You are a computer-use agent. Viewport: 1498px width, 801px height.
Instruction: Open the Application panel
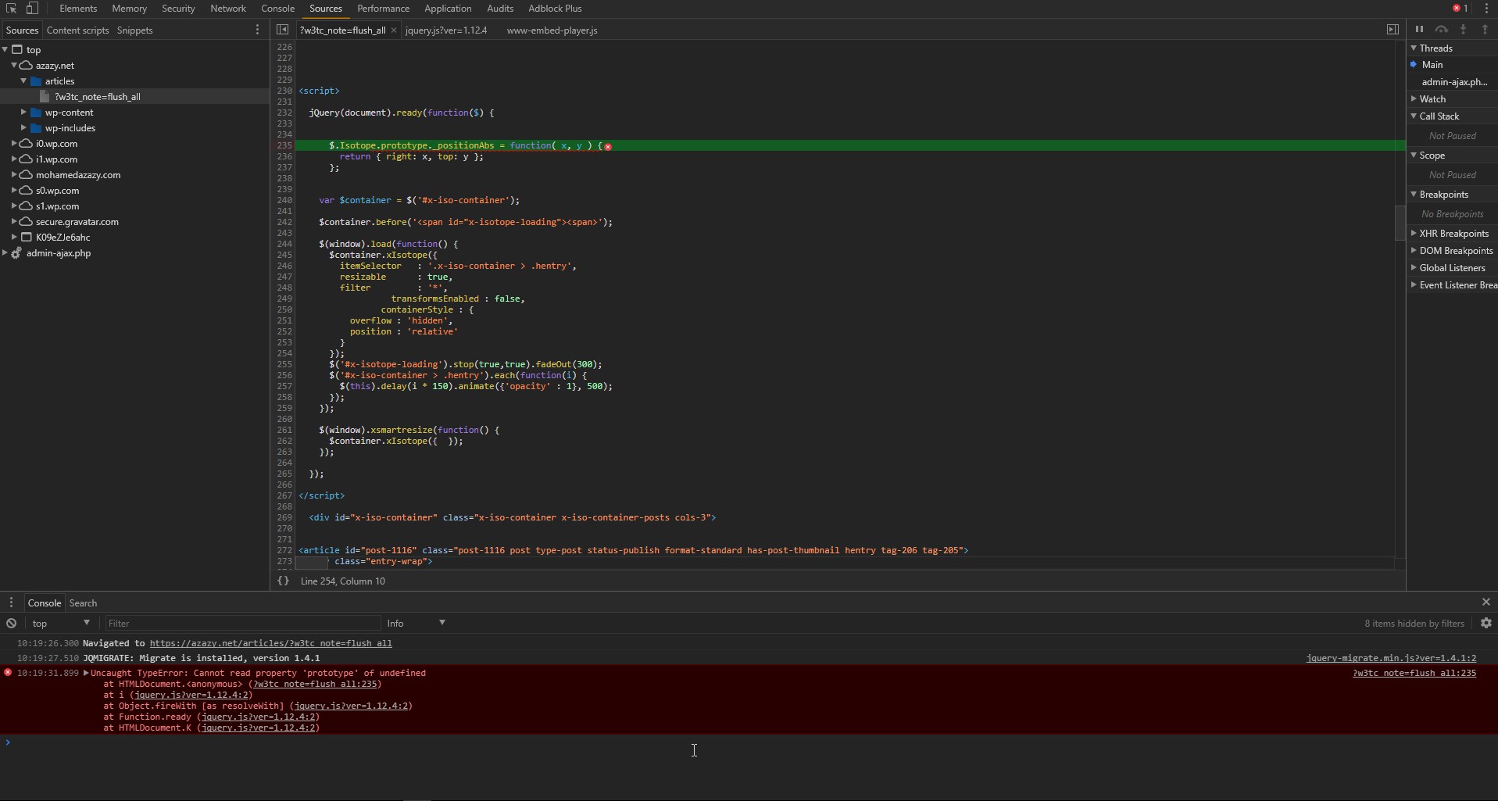[x=448, y=9]
